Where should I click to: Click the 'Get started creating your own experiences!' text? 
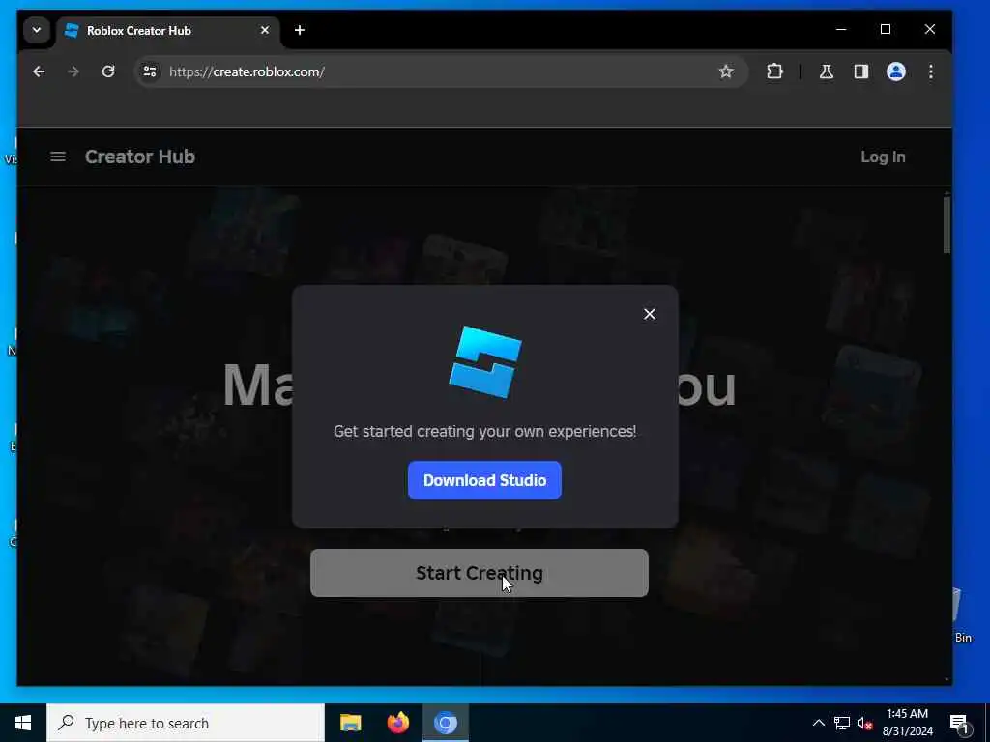(485, 431)
